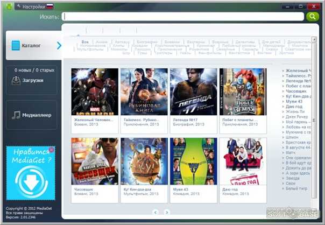
Task: Open Железный Человек in side list
Action: coord(298,71)
